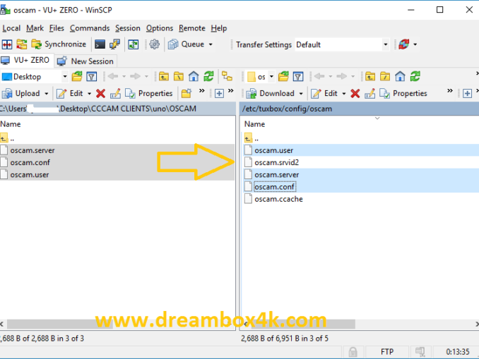Open the Remote menu
479x359 pixels.
point(192,28)
